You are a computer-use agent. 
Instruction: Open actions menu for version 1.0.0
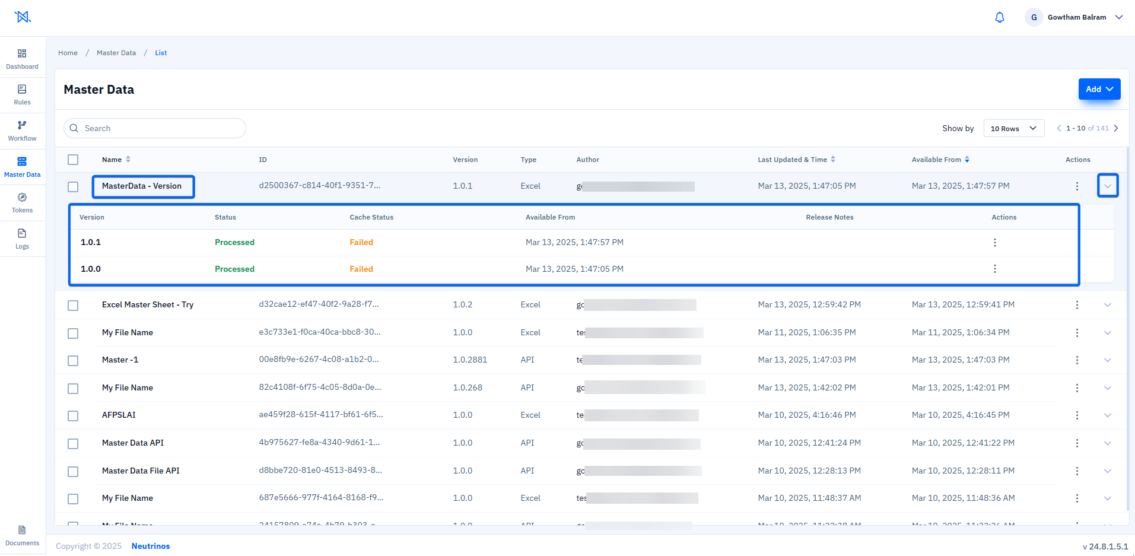[x=995, y=269]
